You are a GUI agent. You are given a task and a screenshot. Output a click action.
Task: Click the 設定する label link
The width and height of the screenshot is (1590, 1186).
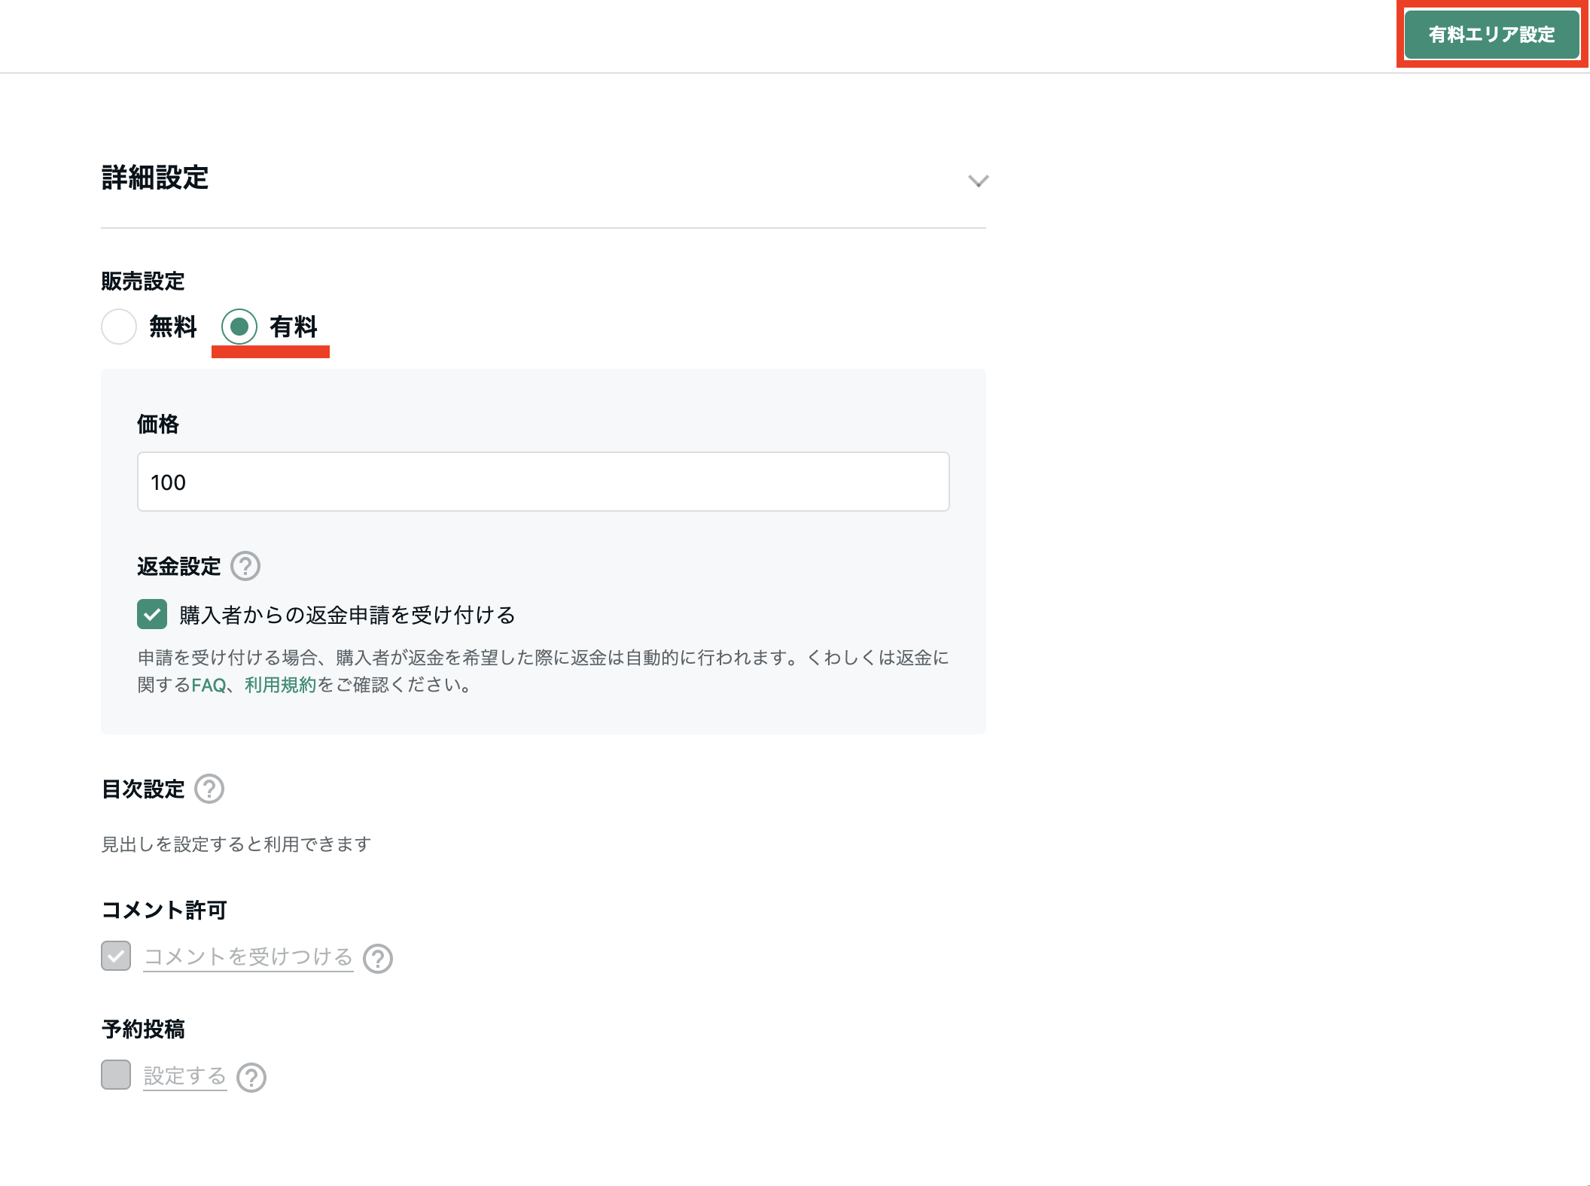pyautogui.click(x=185, y=1076)
